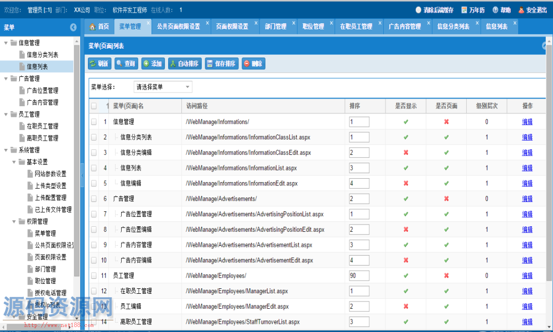Click the sort order field of 员工管理 row
The width and height of the screenshot is (553, 332).
coord(359,276)
